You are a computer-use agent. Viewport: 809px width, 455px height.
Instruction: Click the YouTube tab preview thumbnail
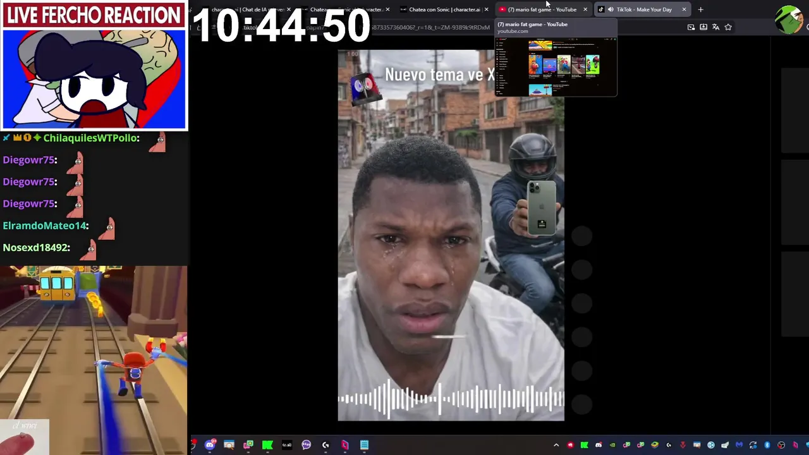click(556, 66)
